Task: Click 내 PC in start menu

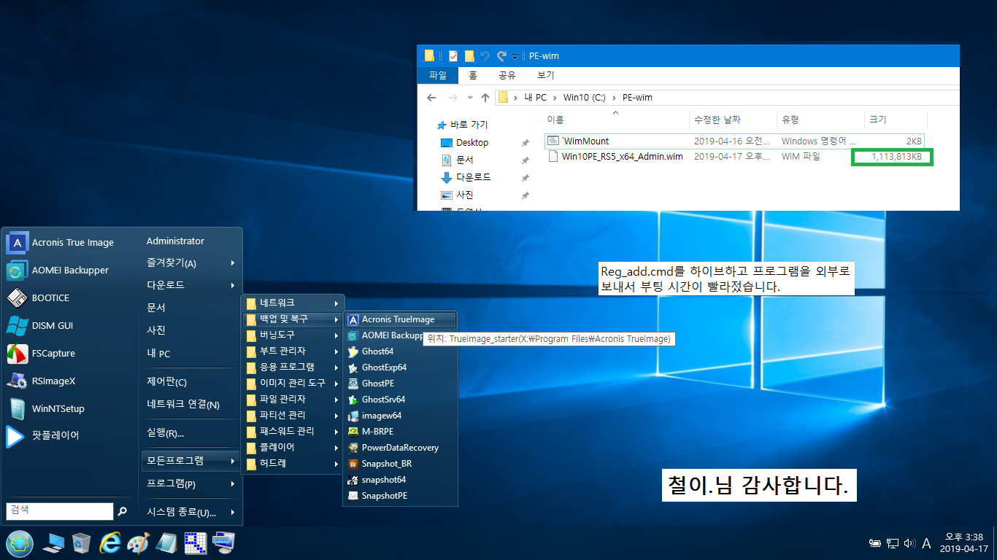Action: click(190, 354)
